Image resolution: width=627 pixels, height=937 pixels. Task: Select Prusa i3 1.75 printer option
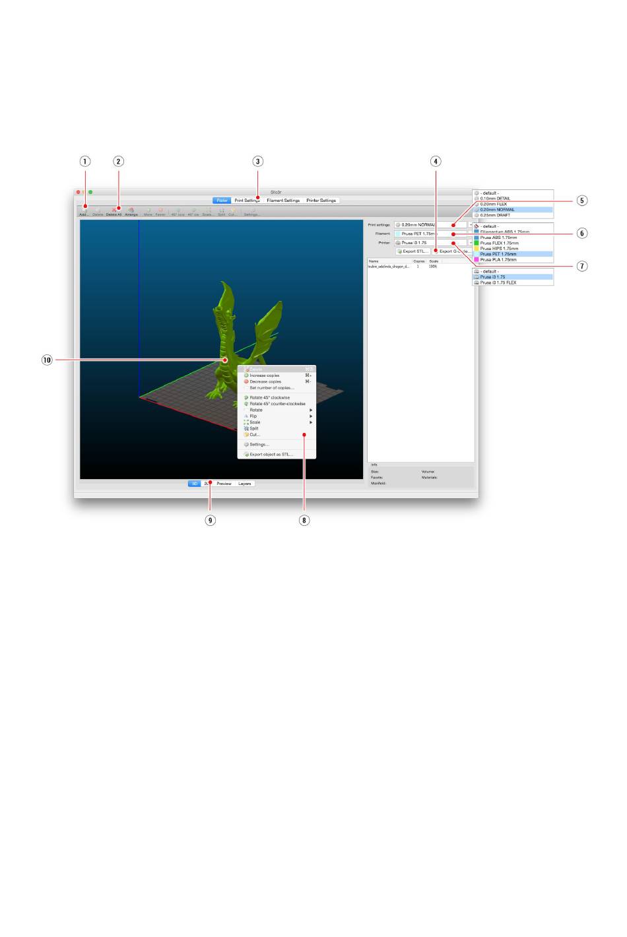513,277
